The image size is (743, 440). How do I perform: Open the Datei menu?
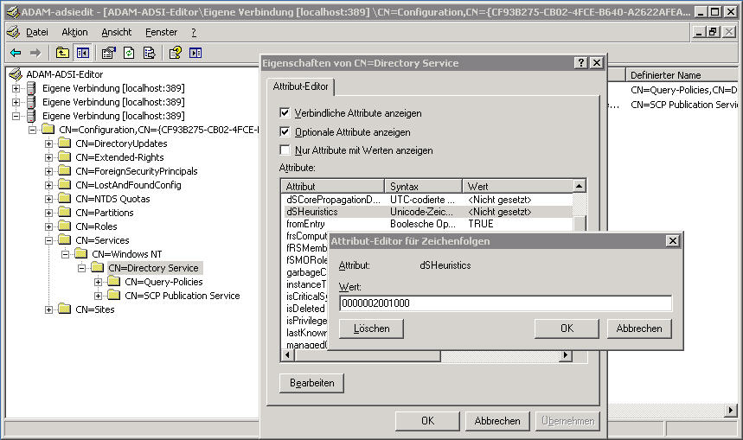[x=37, y=32]
